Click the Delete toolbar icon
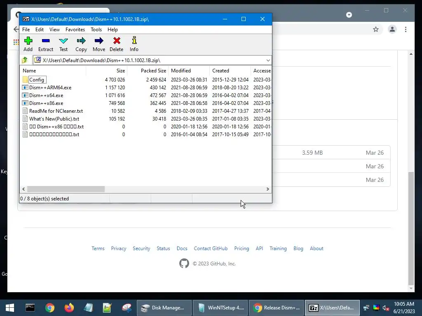The image size is (422, 316). click(117, 41)
